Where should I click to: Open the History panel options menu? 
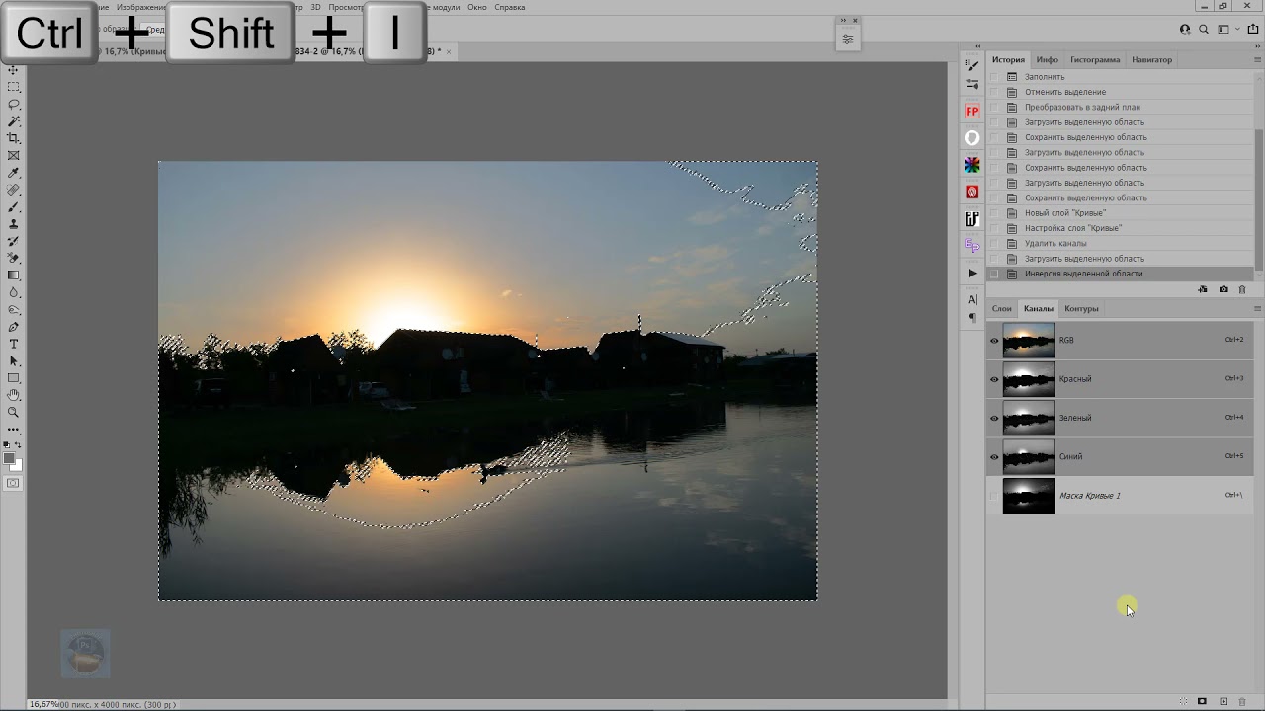coord(1257,60)
